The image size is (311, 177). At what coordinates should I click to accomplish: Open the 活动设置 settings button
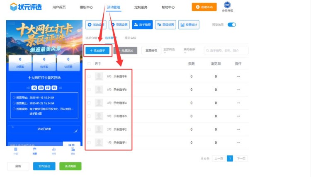95,25
